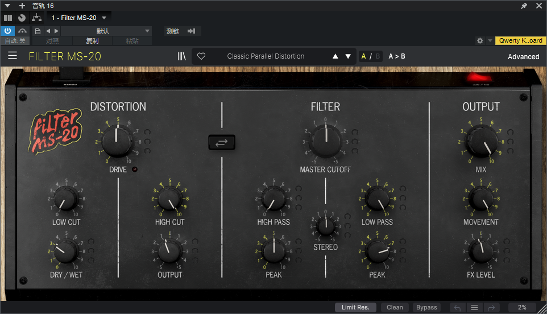Open the 2% CPU meter display
Screen dimensions: 547x314
[x=522, y=307]
